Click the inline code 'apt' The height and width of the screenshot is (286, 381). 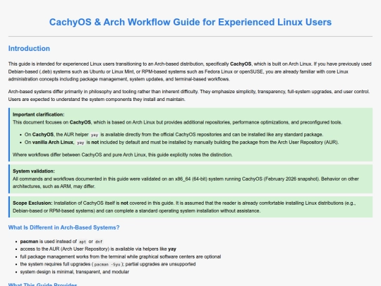(x=83, y=242)
